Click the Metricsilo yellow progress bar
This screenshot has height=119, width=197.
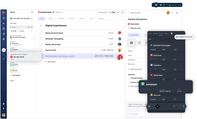point(12,72)
